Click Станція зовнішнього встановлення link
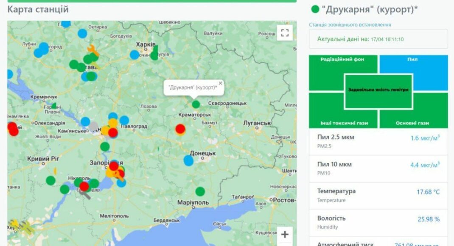Screen dimensions: 454x246 point(350,25)
